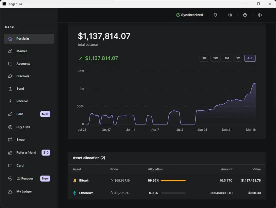The image size is (276, 208).
Task: Click Ethereum allocation progress bar
Action: 173,193
